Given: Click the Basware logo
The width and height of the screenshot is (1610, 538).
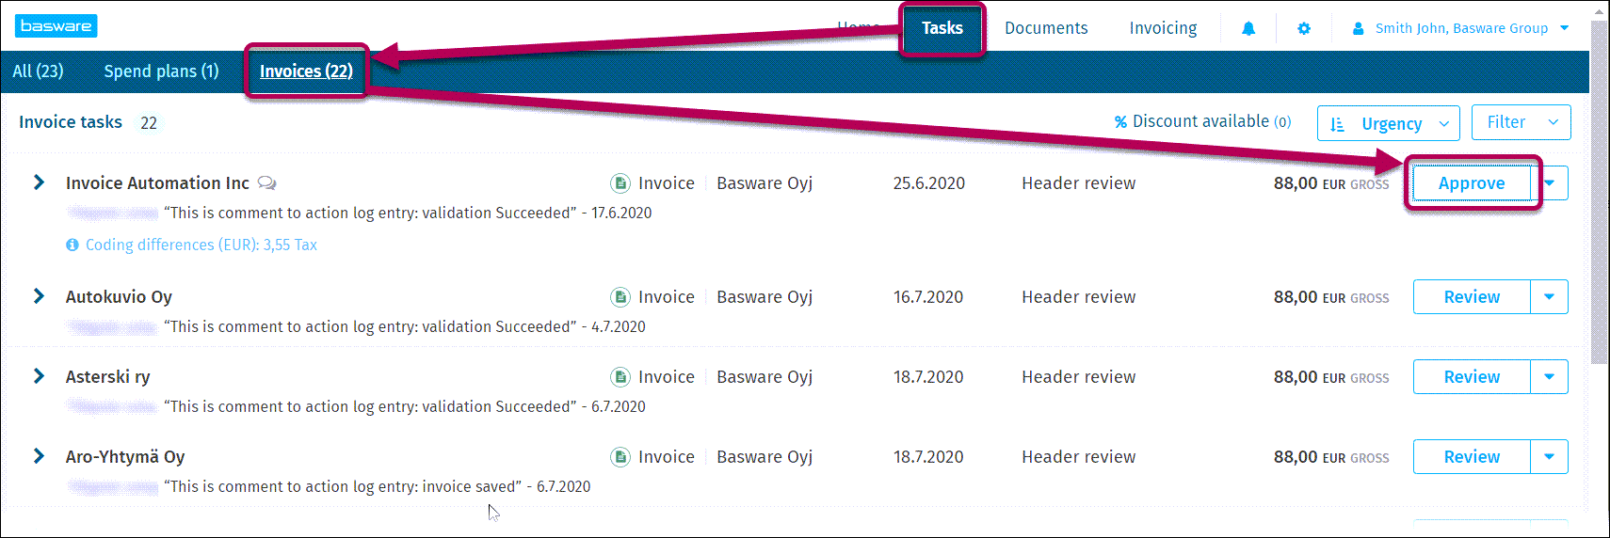Looking at the screenshot, I should coord(56,26).
